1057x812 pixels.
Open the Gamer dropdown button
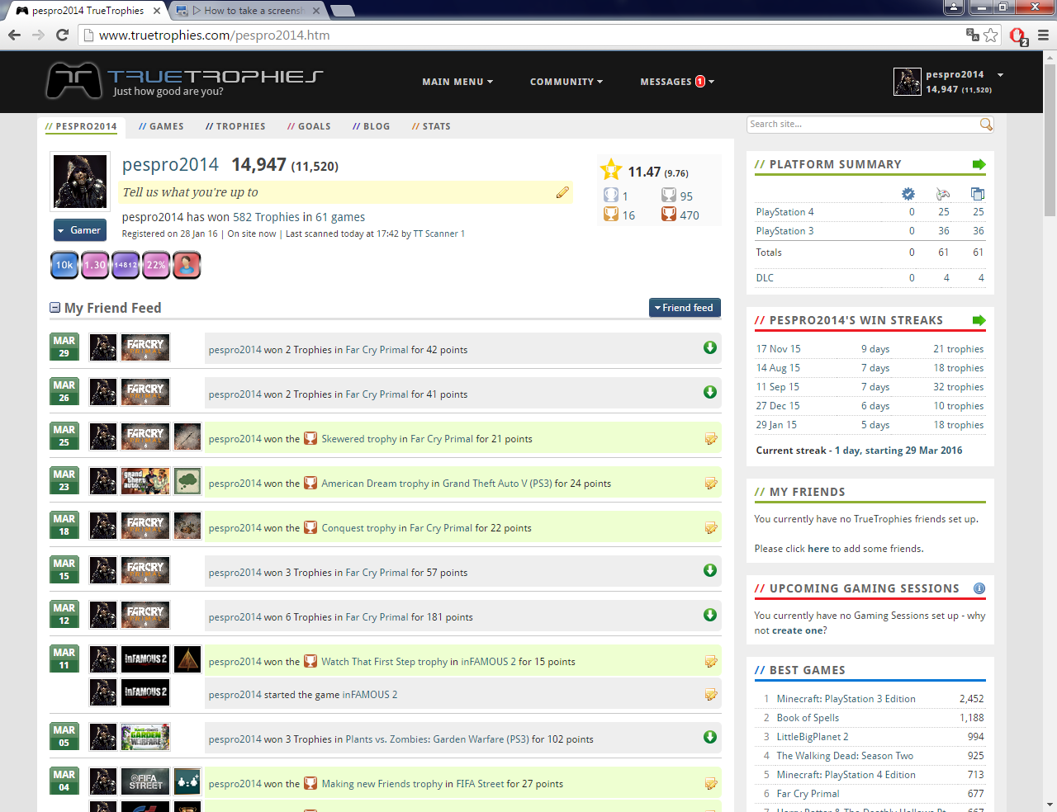click(x=80, y=230)
